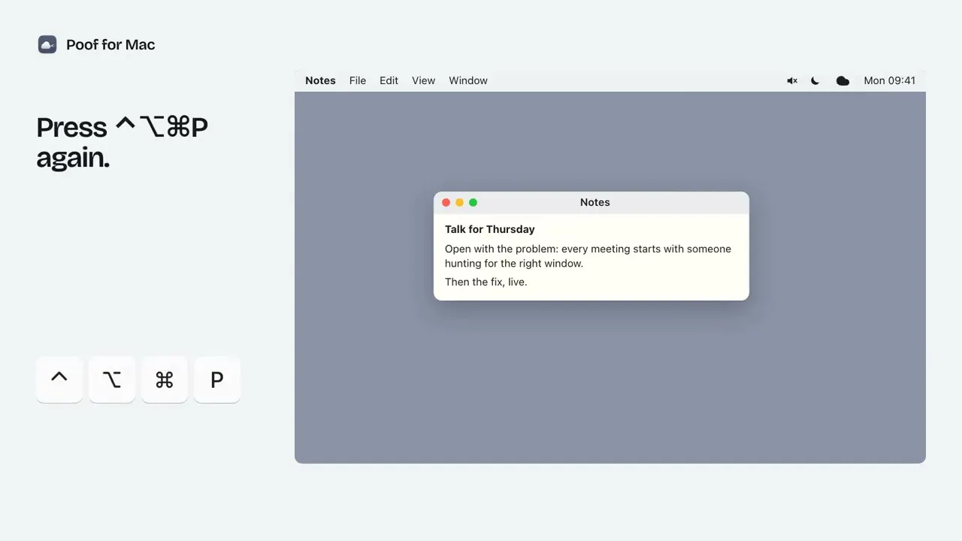This screenshot has width=962, height=541.
Task: Open the File menu
Action: (x=358, y=80)
